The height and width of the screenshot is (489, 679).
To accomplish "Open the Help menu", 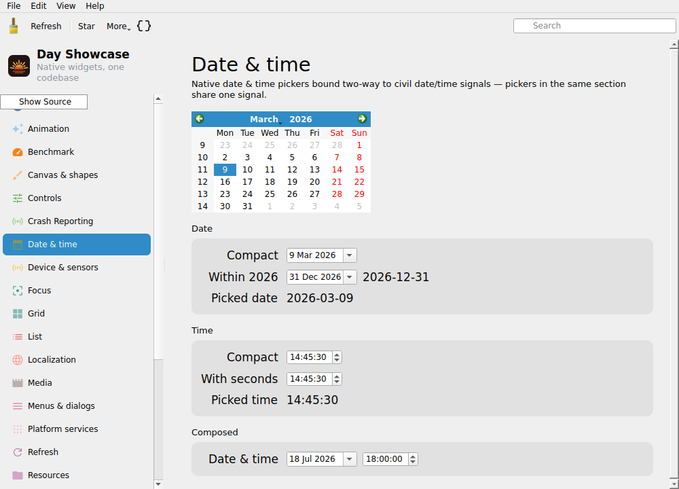I will click(x=95, y=6).
